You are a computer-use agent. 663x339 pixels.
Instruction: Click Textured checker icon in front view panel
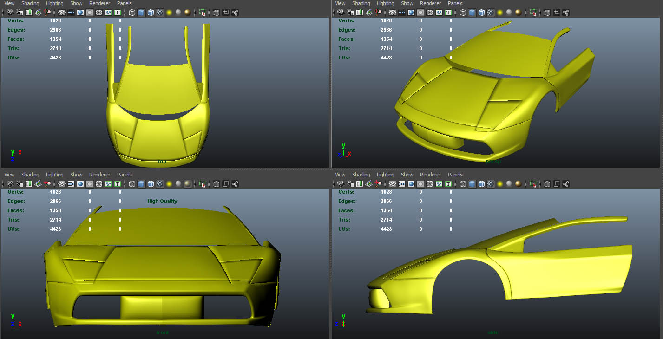[160, 184]
